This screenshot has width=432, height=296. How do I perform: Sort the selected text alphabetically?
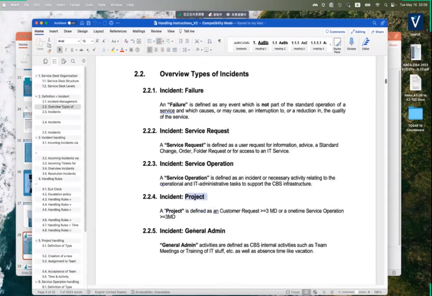[210, 41]
